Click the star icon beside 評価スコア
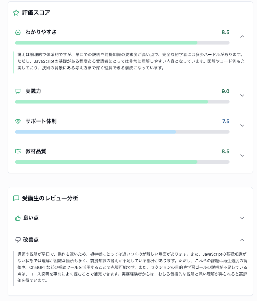Screen dimensions: 257x301 click(16, 13)
